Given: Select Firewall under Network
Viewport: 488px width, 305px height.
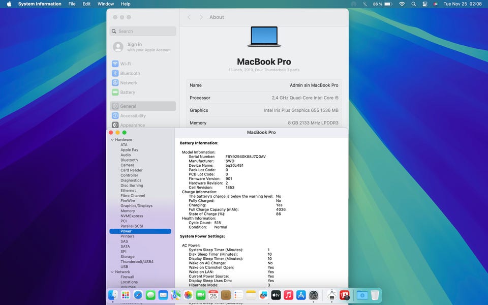Looking at the screenshot, I should point(127,277).
